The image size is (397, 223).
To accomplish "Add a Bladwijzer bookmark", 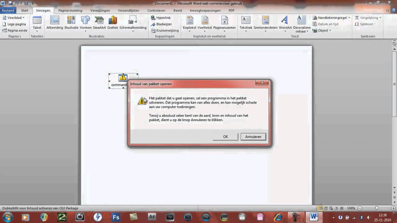I will [x=162, y=24].
